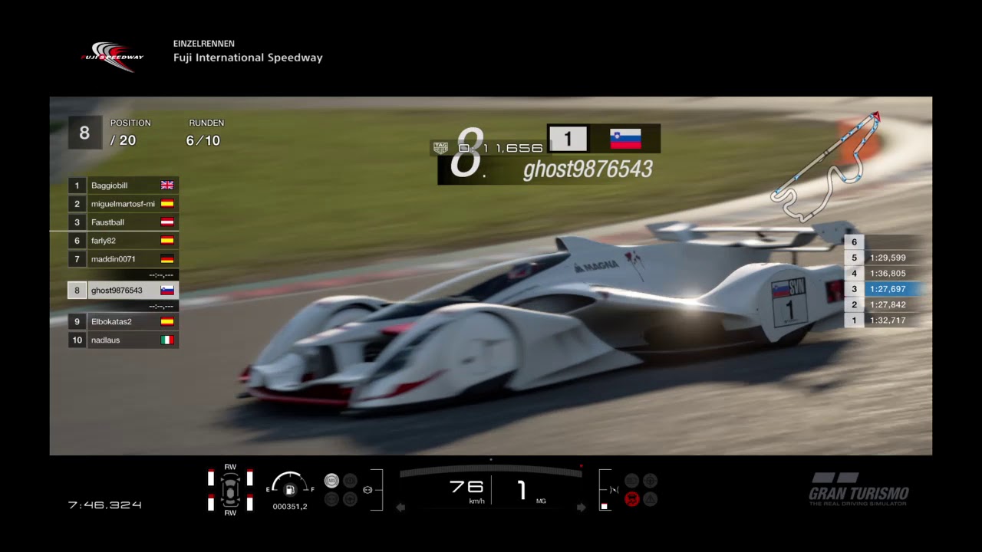Click the fuel pump gauge icon

point(290,489)
